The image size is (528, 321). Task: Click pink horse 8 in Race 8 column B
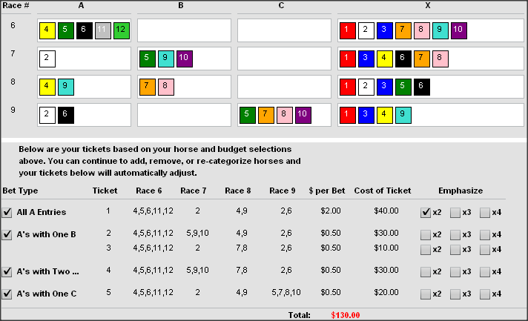pos(165,87)
